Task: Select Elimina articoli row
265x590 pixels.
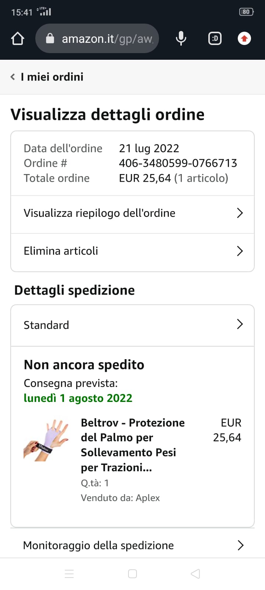Action: (x=61, y=251)
